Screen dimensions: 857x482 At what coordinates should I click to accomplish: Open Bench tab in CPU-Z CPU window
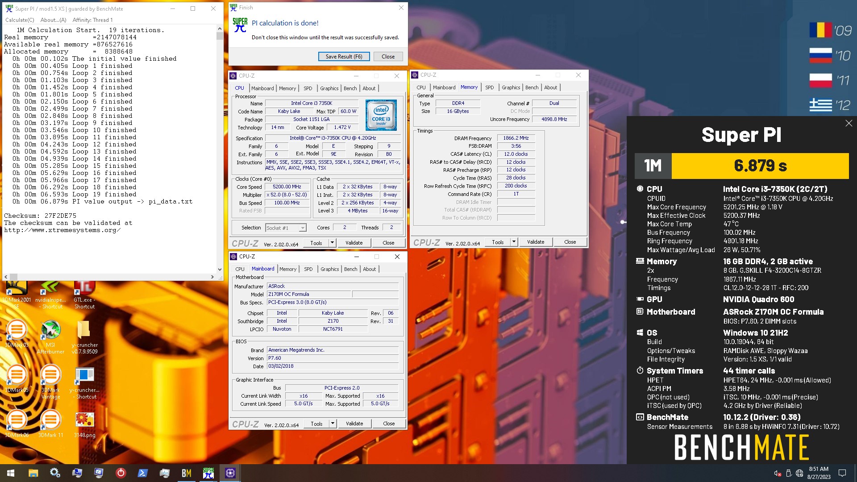350,88
